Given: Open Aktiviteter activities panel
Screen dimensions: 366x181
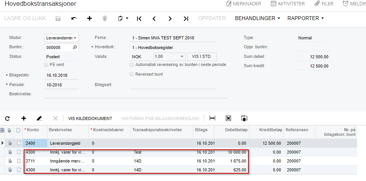Looking at the screenshot, I should click(x=287, y=4).
